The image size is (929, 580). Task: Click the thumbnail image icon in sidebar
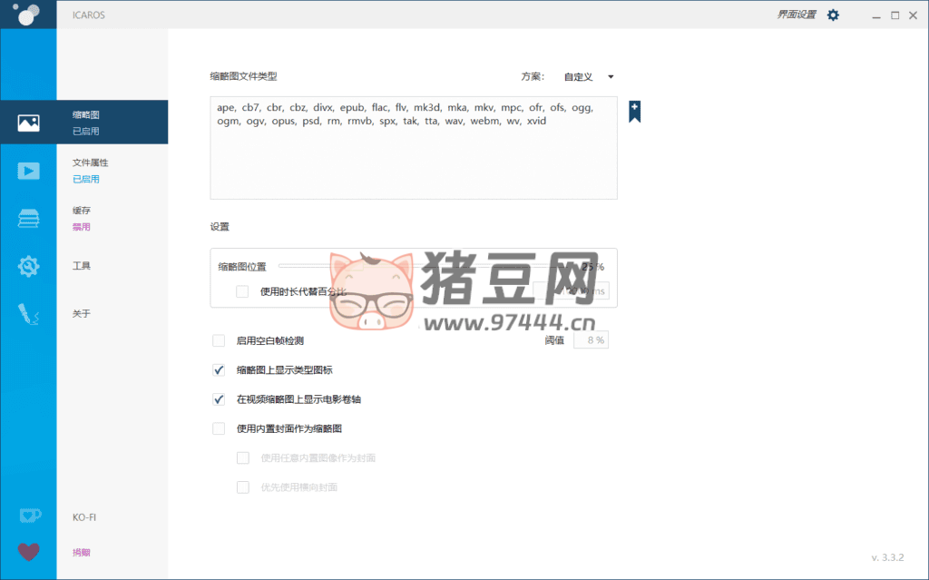(28, 123)
